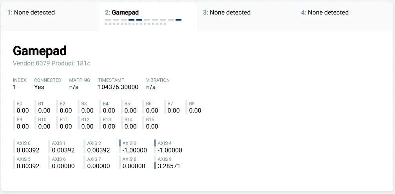Click the B15 button indicator
Screen dimensions: 395x194
point(150,123)
